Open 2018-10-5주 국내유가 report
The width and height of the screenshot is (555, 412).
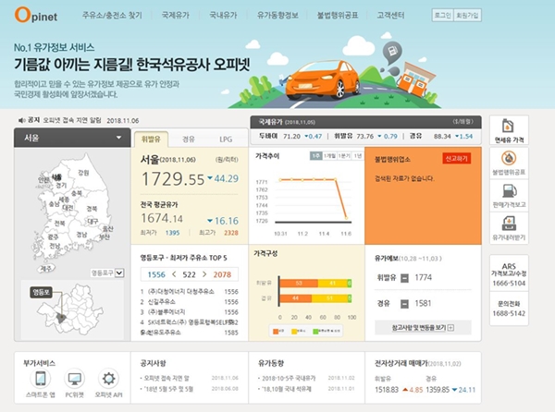(289, 378)
